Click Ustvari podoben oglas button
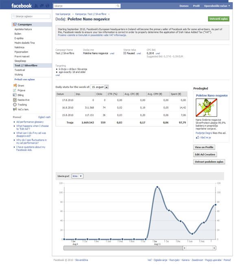The image size is (244, 270). (209, 162)
